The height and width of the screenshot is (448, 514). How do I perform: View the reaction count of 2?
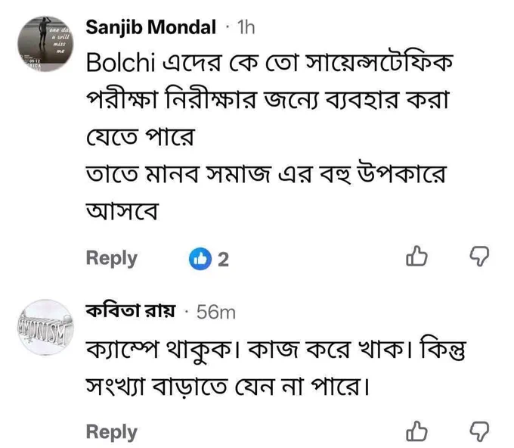tap(223, 260)
